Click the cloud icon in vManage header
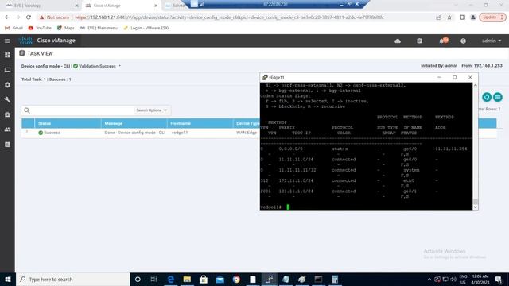509x286 pixels. pyautogui.click(x=398, y=41)
